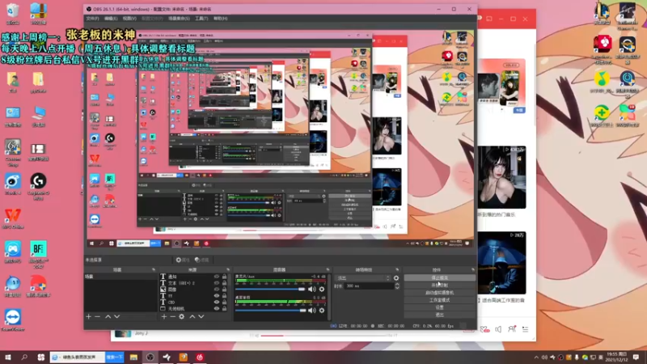Click the taskbar search input box
This screenshot has width=647, height=364.
tap(78, 358)
